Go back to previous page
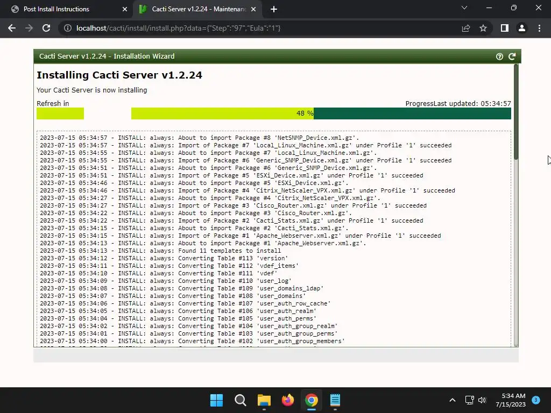 [x=12, y=28]
